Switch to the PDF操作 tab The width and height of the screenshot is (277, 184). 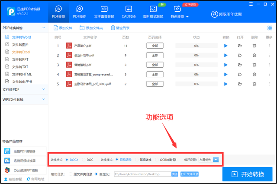[x=80, y=12]
